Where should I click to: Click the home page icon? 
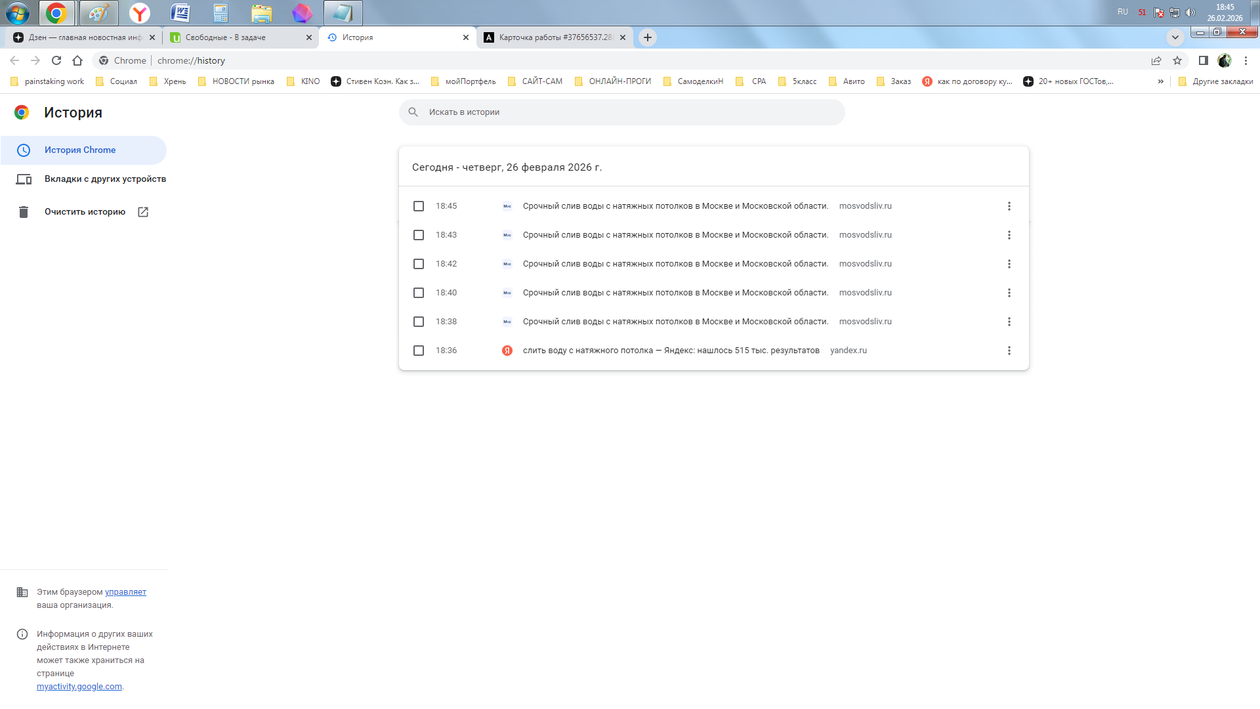77,60
